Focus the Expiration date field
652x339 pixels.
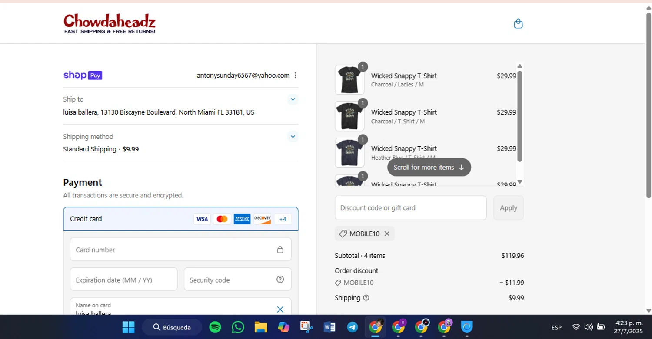click(x=124, y=279)
